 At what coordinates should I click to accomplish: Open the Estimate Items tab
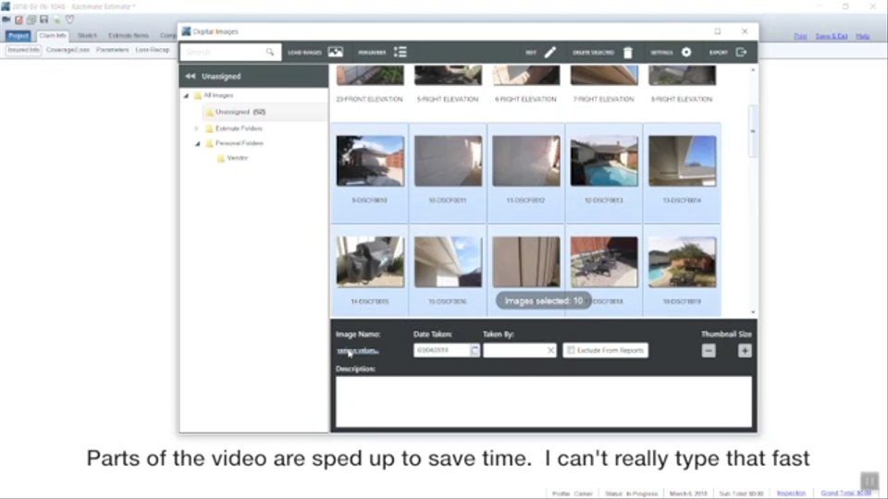128,36
